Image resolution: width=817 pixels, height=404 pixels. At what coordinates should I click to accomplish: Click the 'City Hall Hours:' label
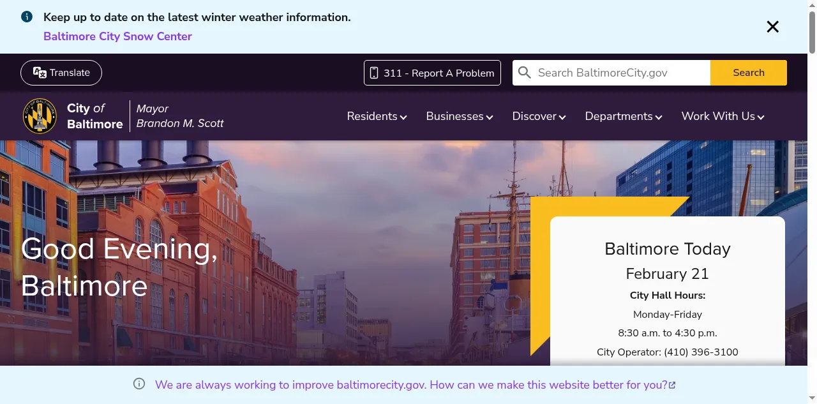[668, 296]
